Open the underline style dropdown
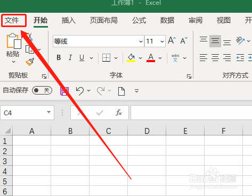The width and height of the screenshot is (252, 196). click(x=91, y=58)
